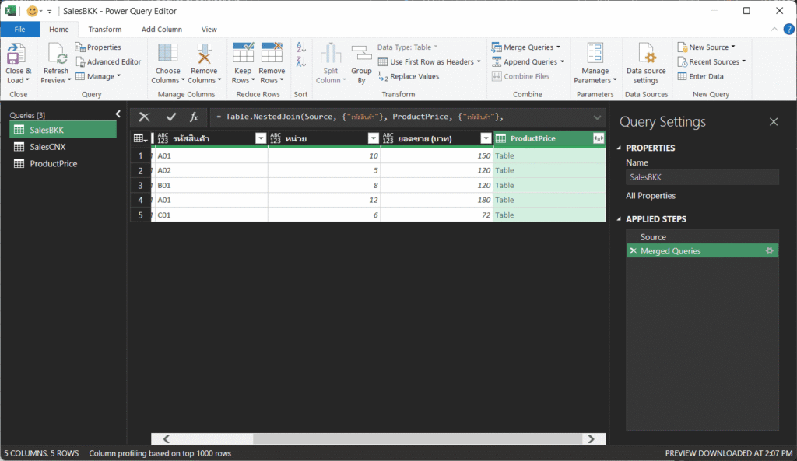
Task: Open query Properties
Action: [x=98, y=47]
